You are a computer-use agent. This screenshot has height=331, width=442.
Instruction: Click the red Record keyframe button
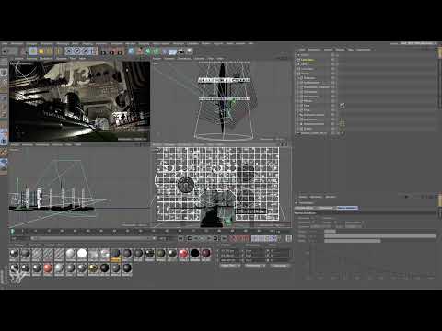coord(233,238)
